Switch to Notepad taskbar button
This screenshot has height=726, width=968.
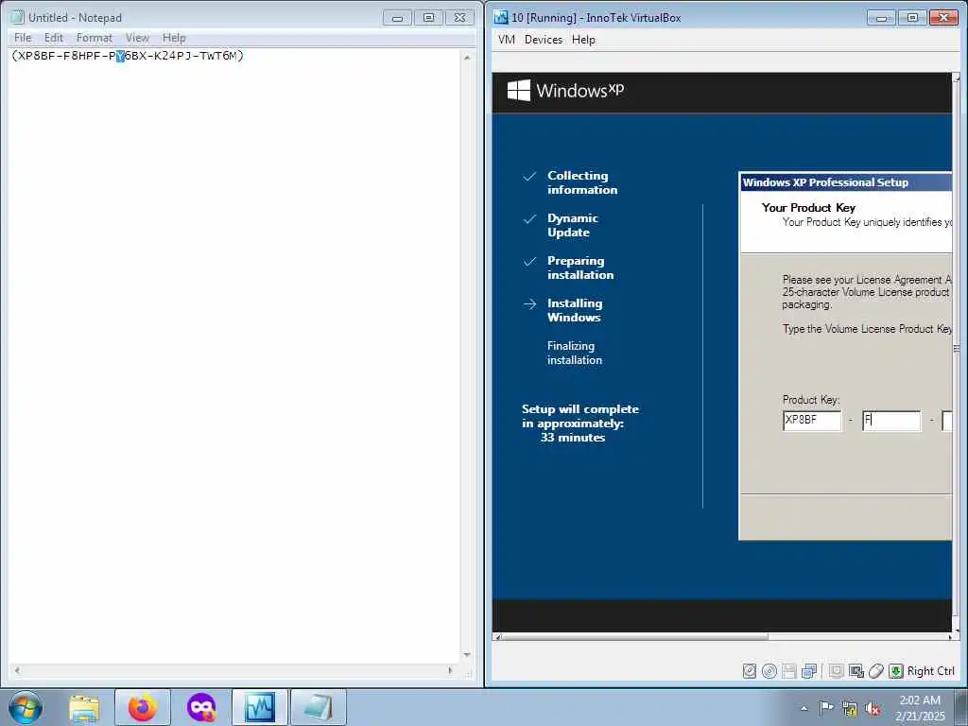318,707
